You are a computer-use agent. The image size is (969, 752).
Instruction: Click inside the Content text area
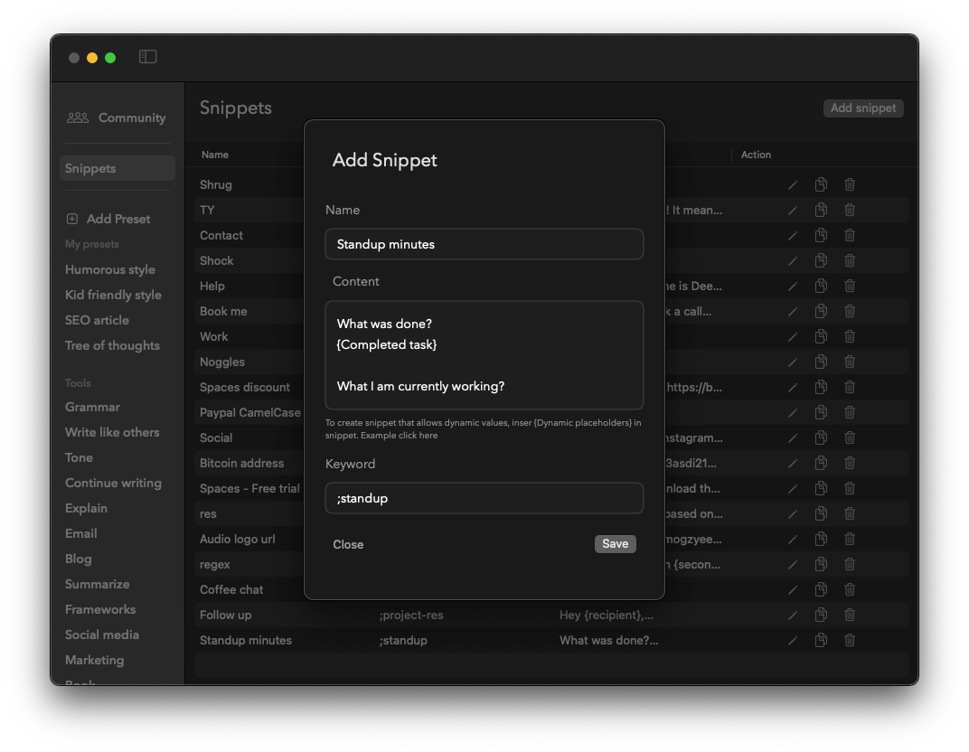tap(484, 355)
